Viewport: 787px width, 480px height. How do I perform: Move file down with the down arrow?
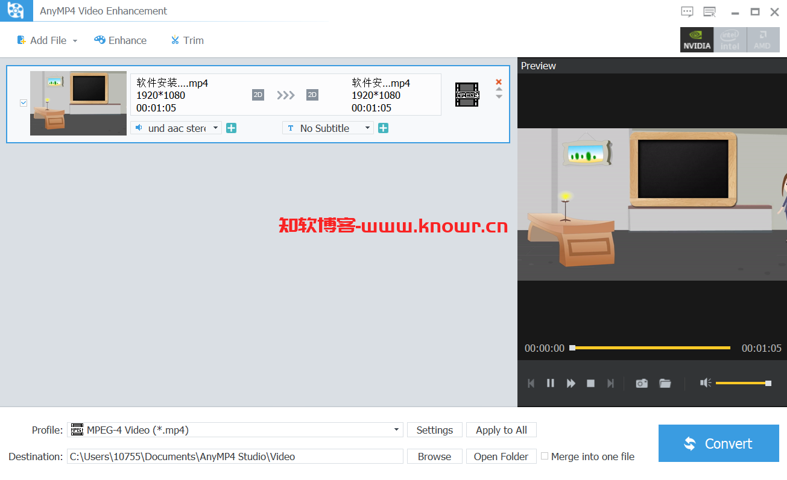coord(499,96)
